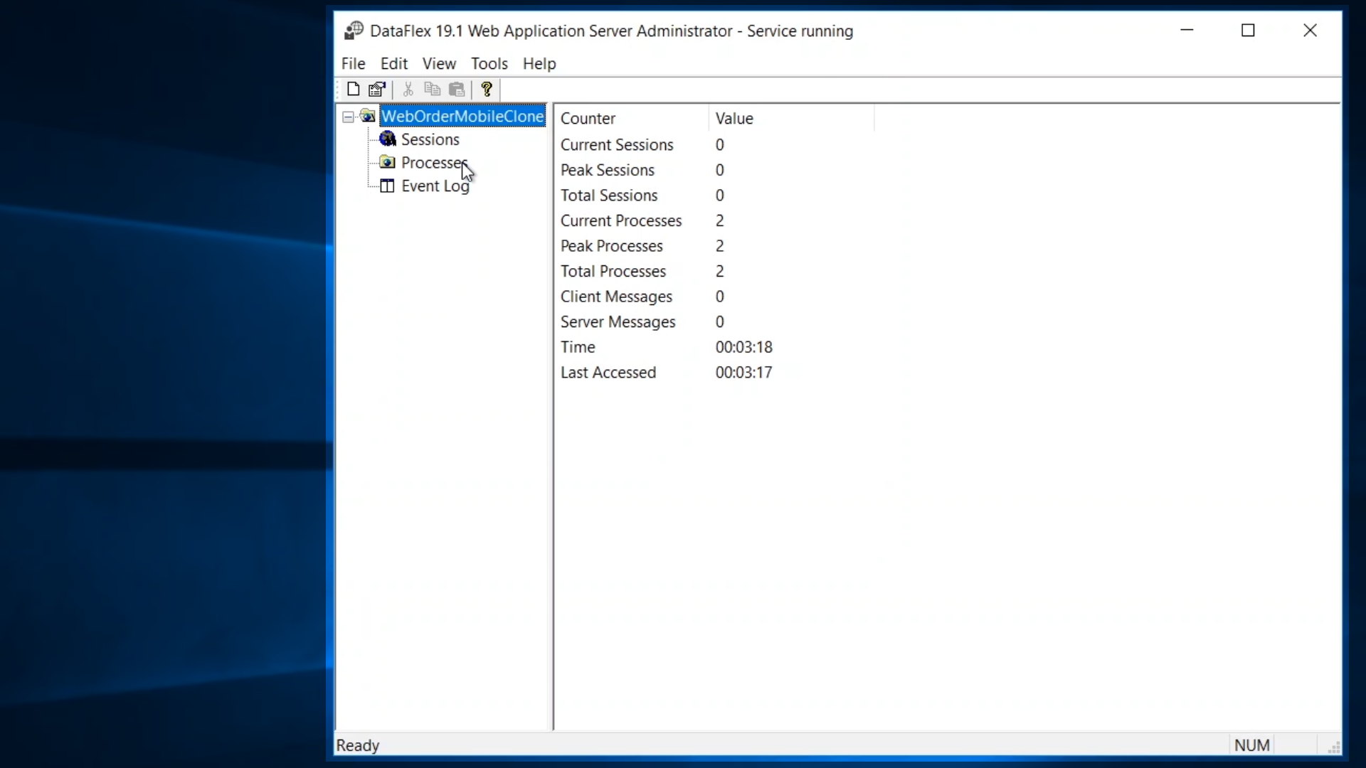1366x768 pixels.
Task: Maximize the Web Application Server Administrator window
Action: click(x=1248, y=31)
